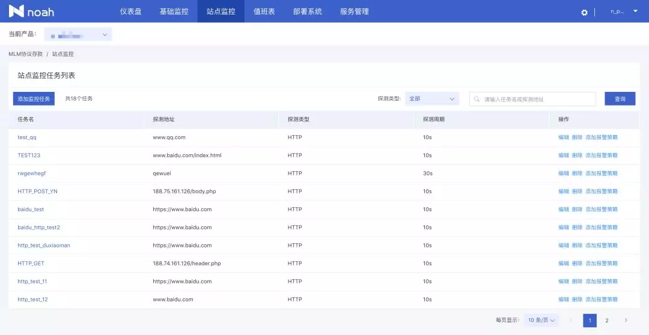
Task: Click the 共18个任务 count text
Action: 79,99
